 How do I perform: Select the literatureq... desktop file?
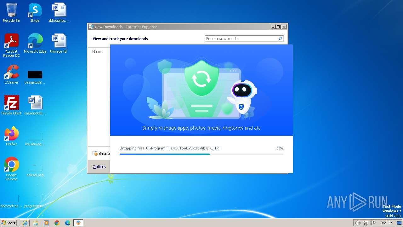coord(35,139)
